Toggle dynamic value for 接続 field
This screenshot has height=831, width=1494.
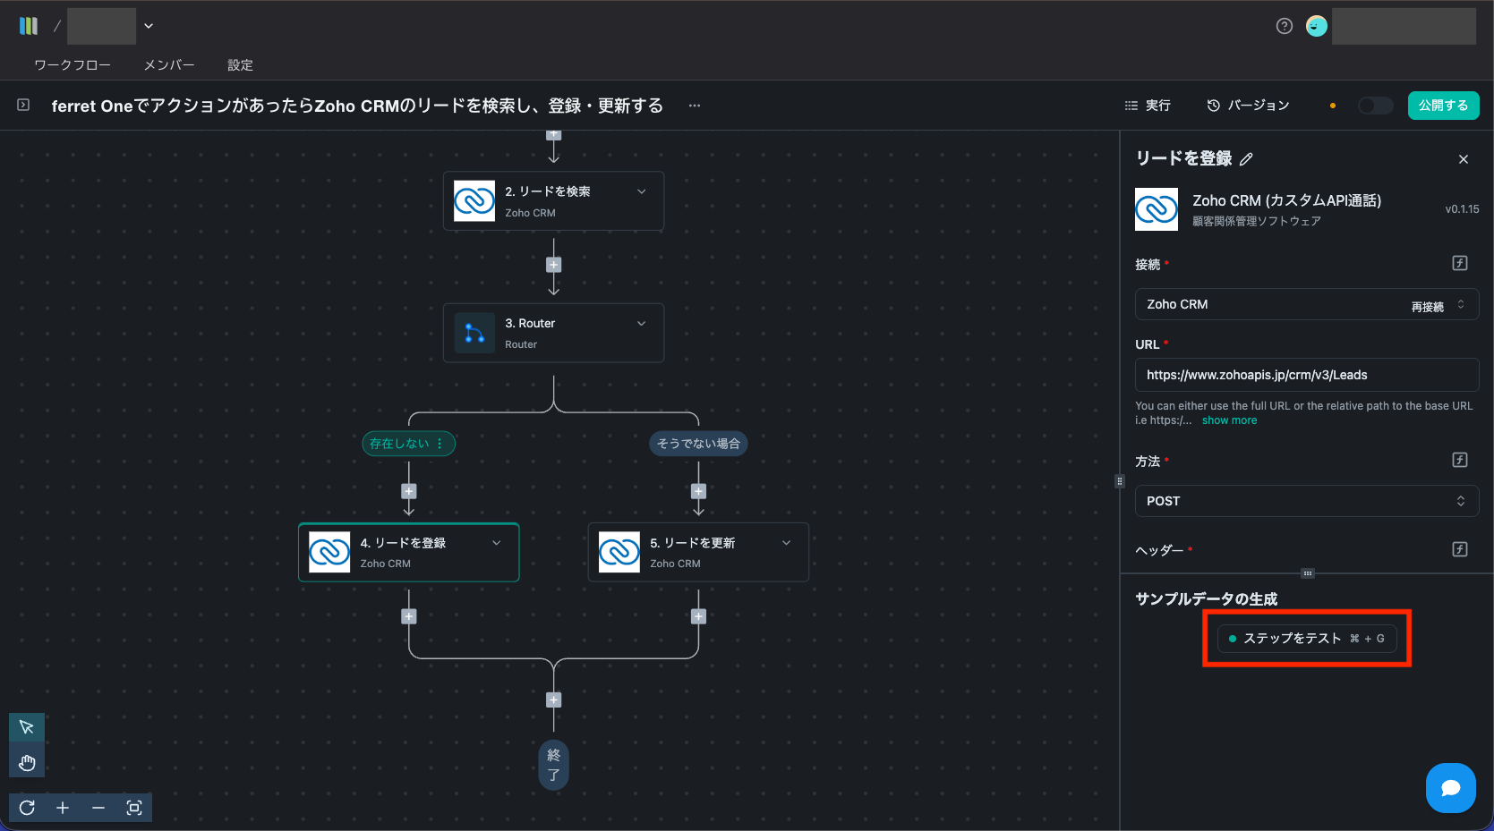pyautogui.click(x=1460, y=263)
